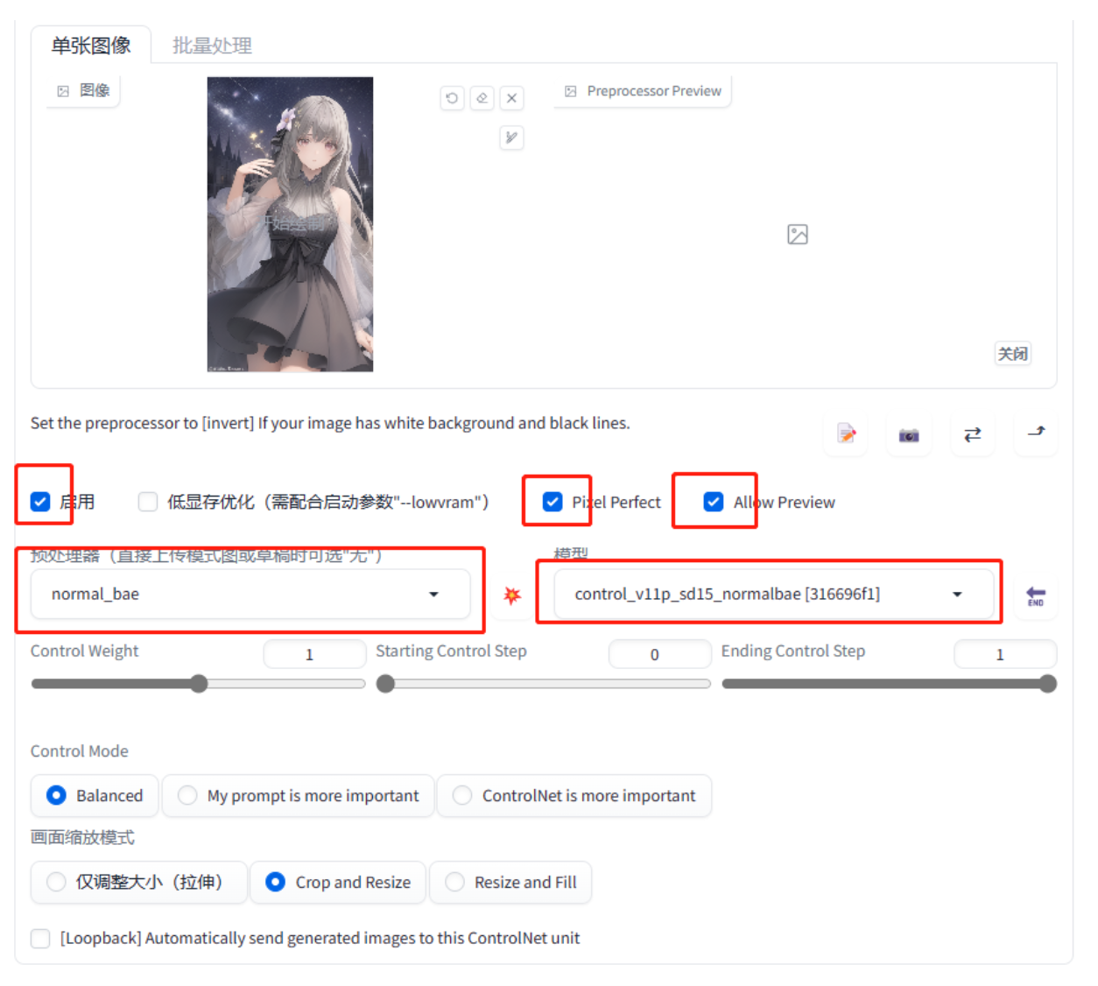This screenshot has width=1098, height=986.
Task: Expand the control_v11p_sd15_normalbae model dropdown
Action: tap(771, 594)
